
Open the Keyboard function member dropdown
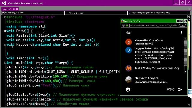pyautogui.click(x=159, y=13)
